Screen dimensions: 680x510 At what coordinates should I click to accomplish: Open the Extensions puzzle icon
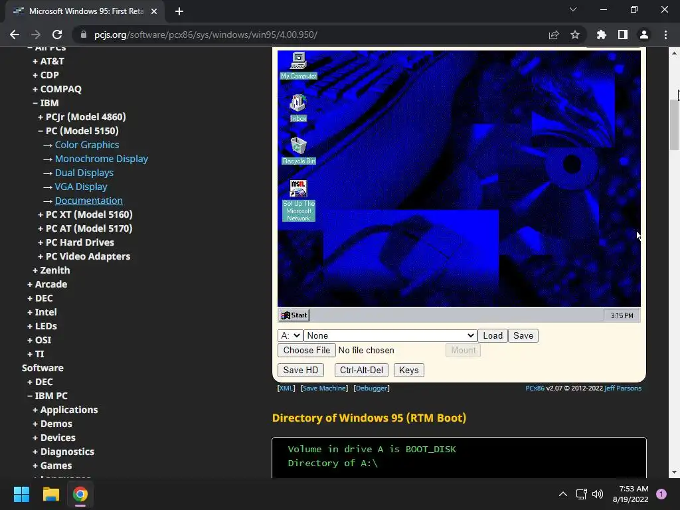602,35
